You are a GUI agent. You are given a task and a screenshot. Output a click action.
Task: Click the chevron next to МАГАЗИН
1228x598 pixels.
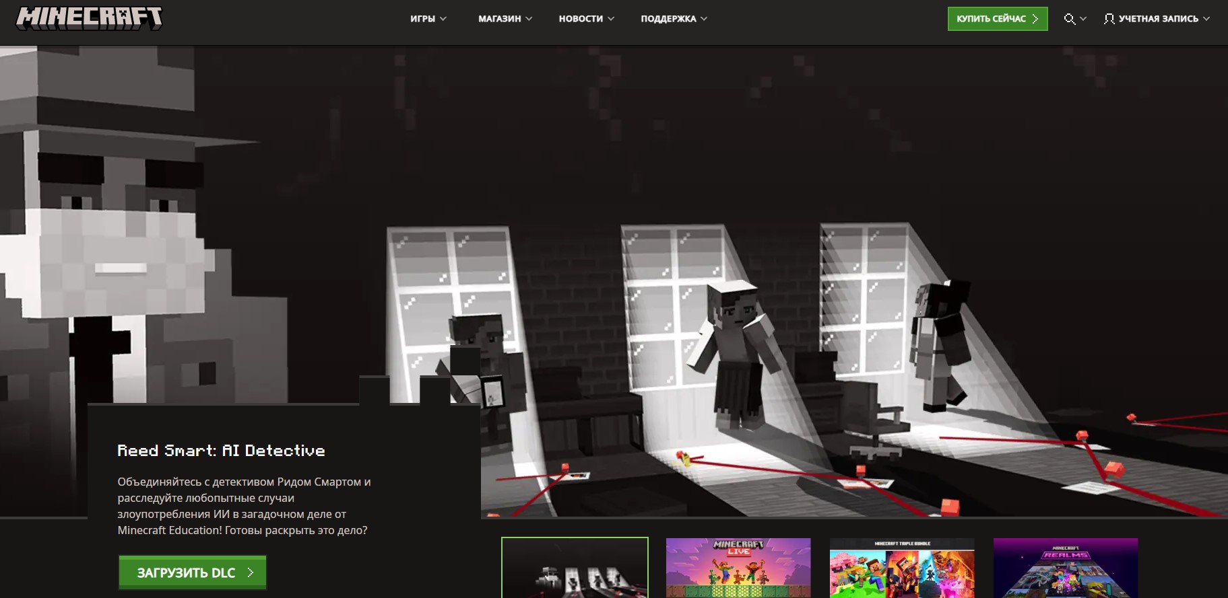[x=529, y=19]
